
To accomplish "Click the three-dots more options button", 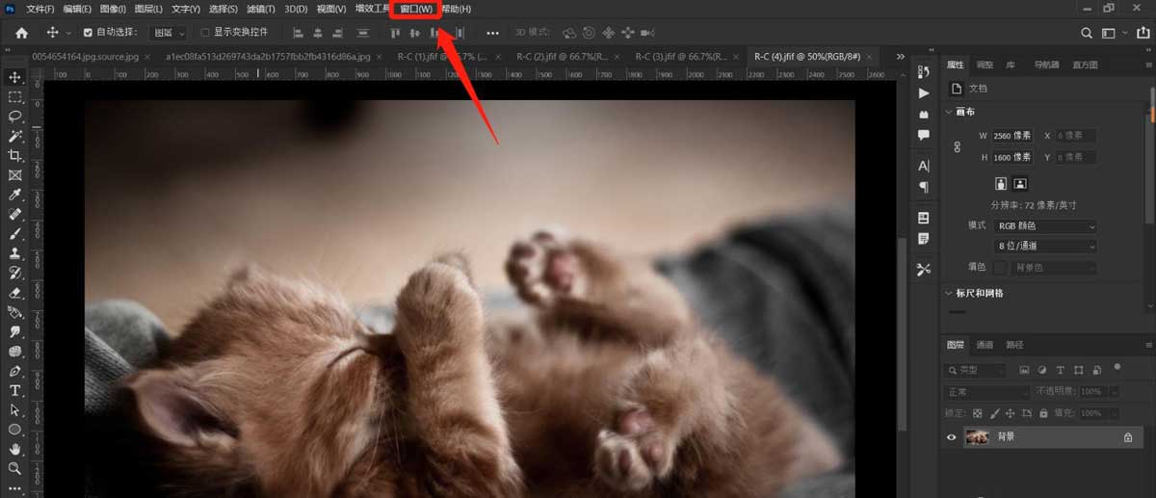I will click(x=493, y=33).
